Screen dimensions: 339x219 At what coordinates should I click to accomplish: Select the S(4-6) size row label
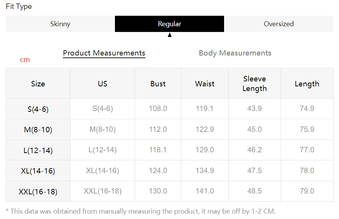pos(38,109)
